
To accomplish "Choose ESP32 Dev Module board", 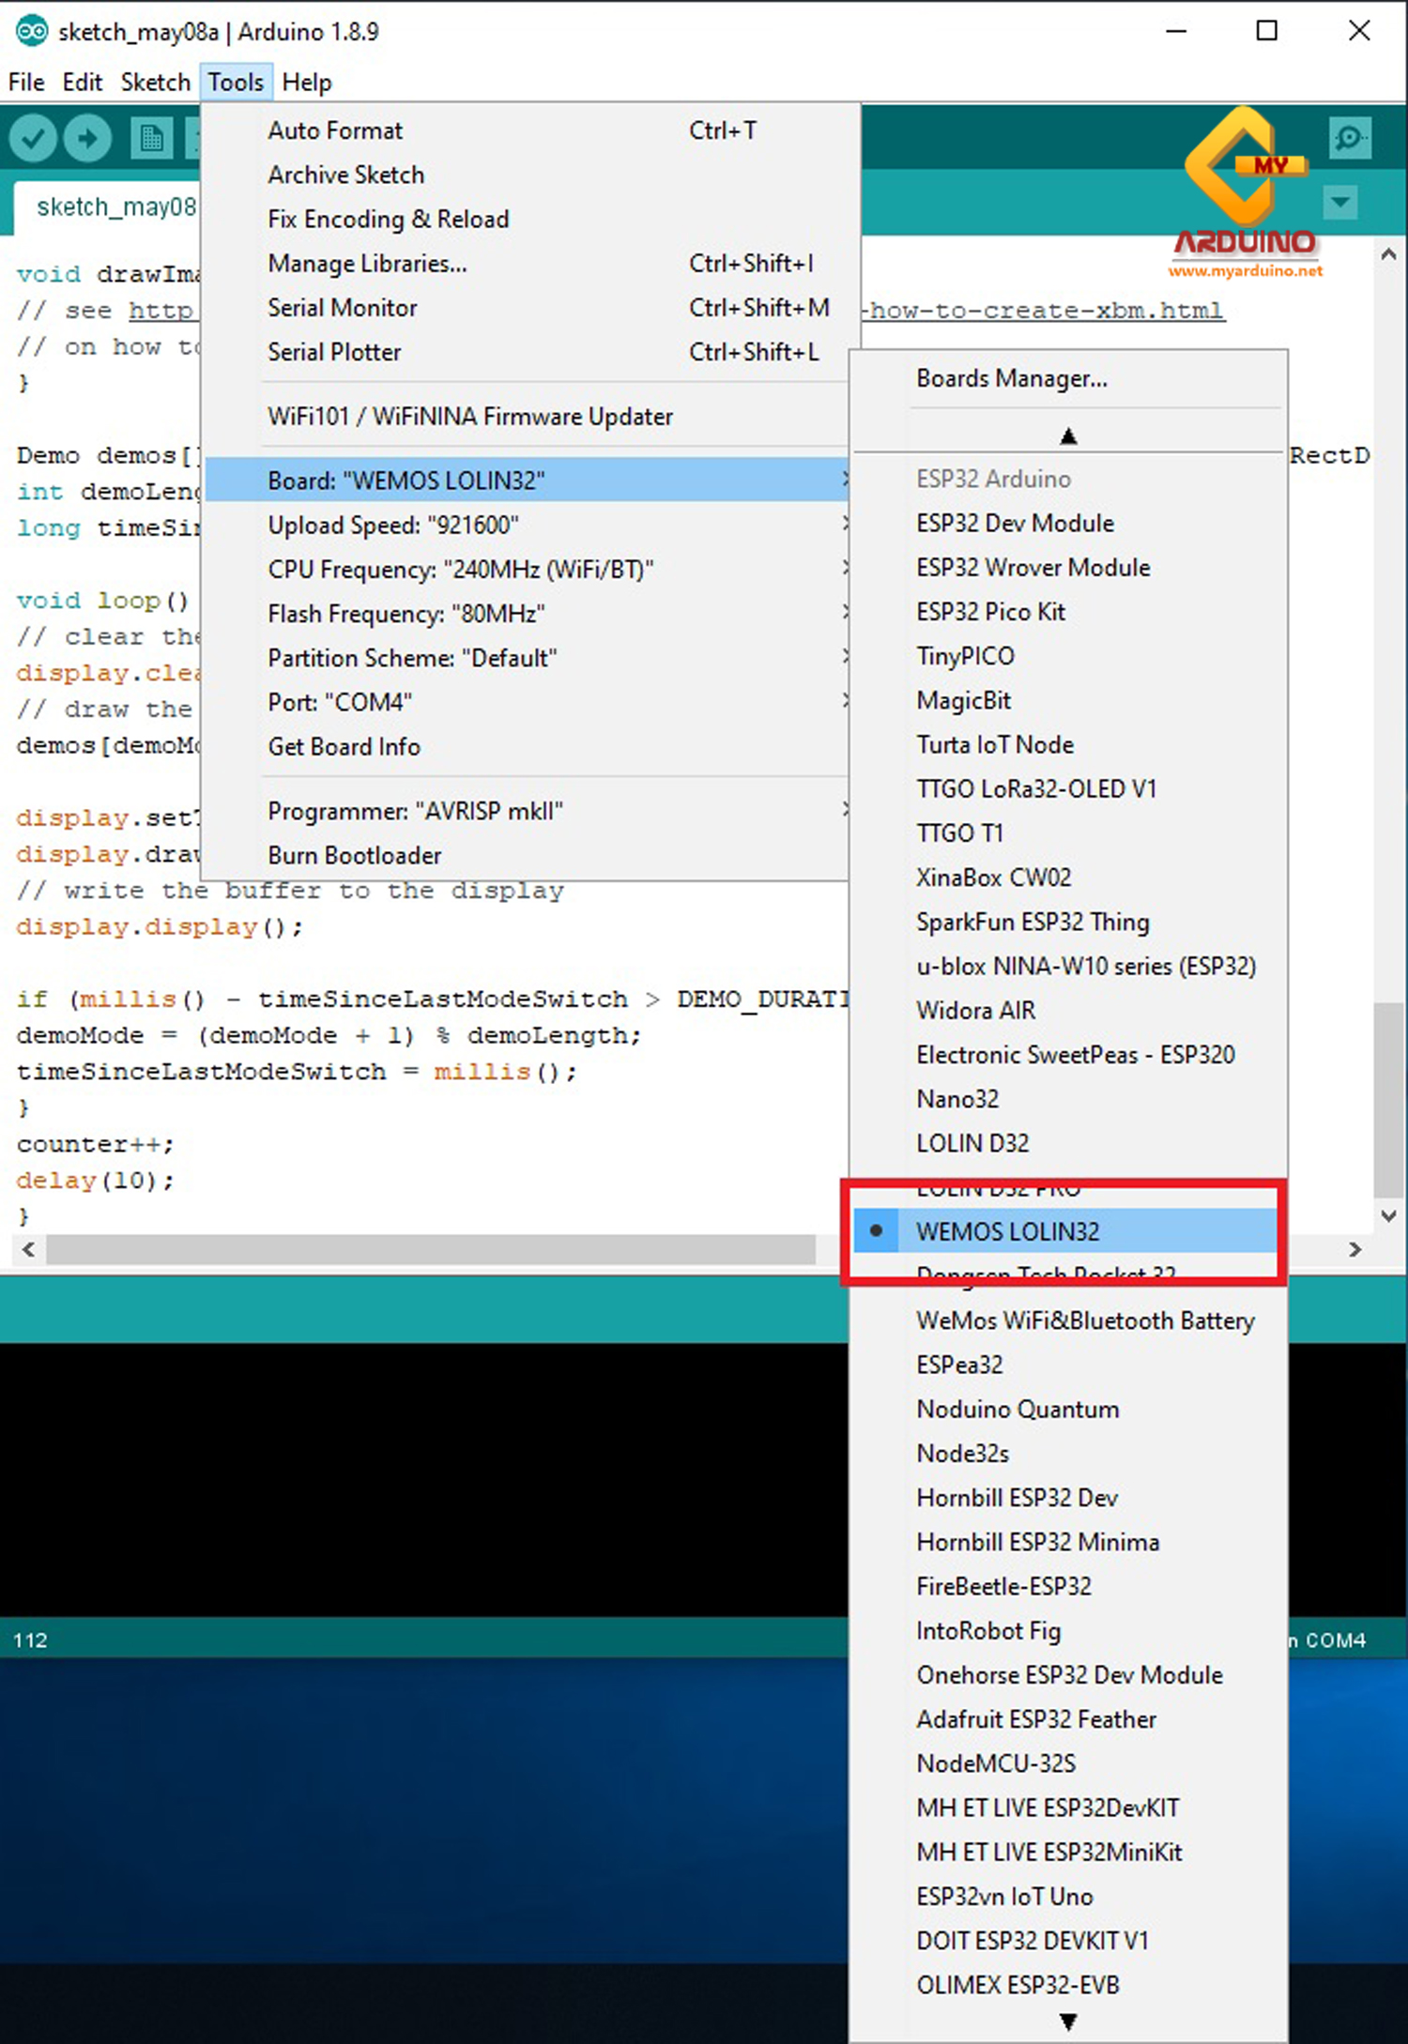I will click(x=1015, y=523).
